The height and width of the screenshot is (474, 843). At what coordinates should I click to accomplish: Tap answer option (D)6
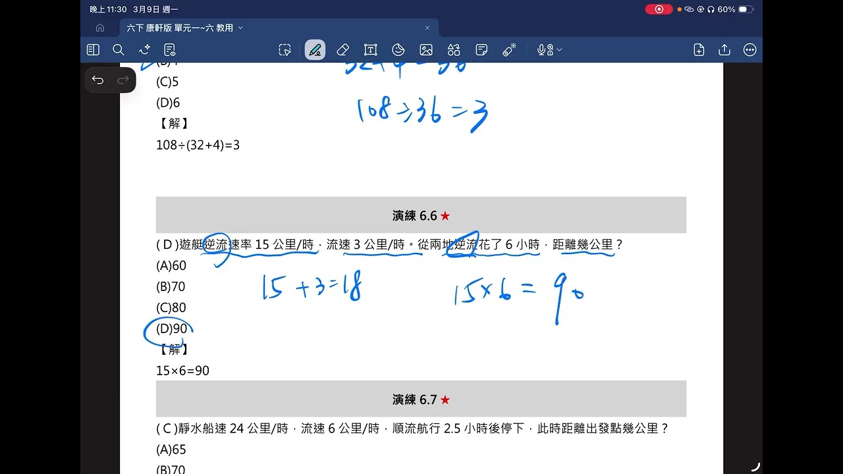168,103
